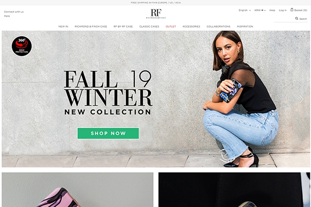Click the Shop Now button
Viewport: 311px width, 207px height.
coord(108,134)
